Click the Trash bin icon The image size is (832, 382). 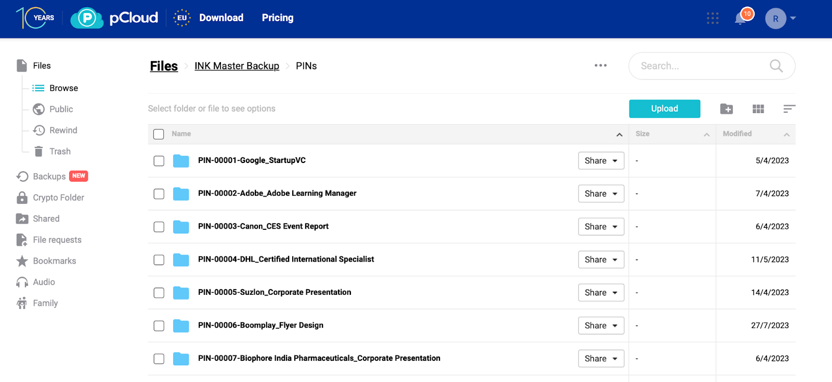click(38, 151)
